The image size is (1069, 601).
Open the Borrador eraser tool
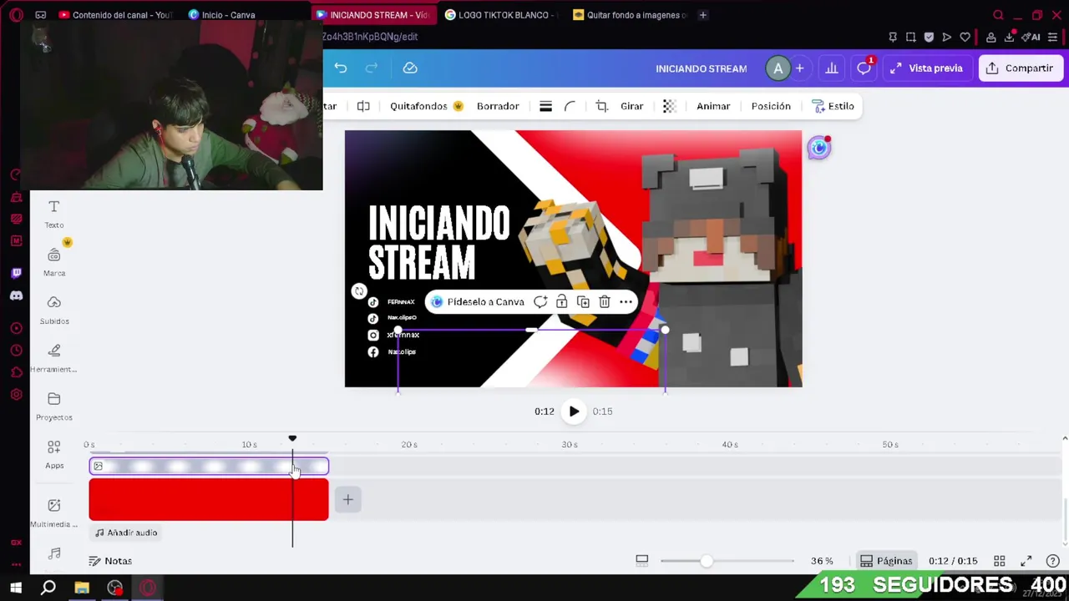tap(498, 106)
